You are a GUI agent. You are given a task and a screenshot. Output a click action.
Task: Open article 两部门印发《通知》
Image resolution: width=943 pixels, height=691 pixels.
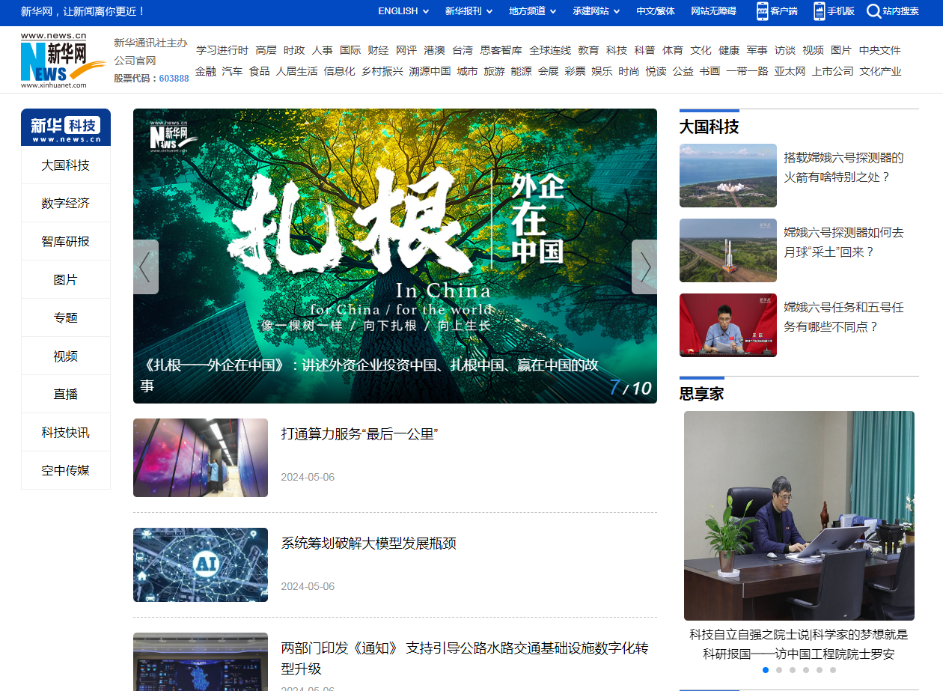tap(464, 658)
